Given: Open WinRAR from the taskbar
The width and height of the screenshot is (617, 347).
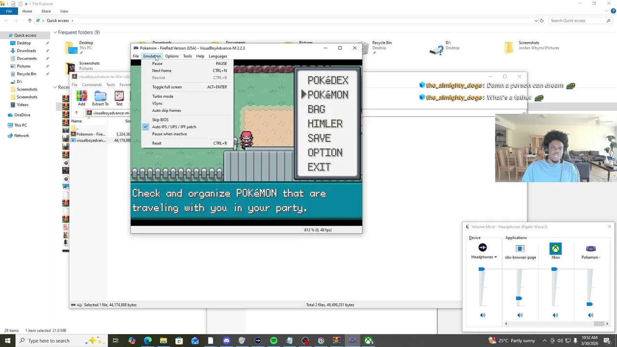Looking at the screenshot, I should point(336,341).
